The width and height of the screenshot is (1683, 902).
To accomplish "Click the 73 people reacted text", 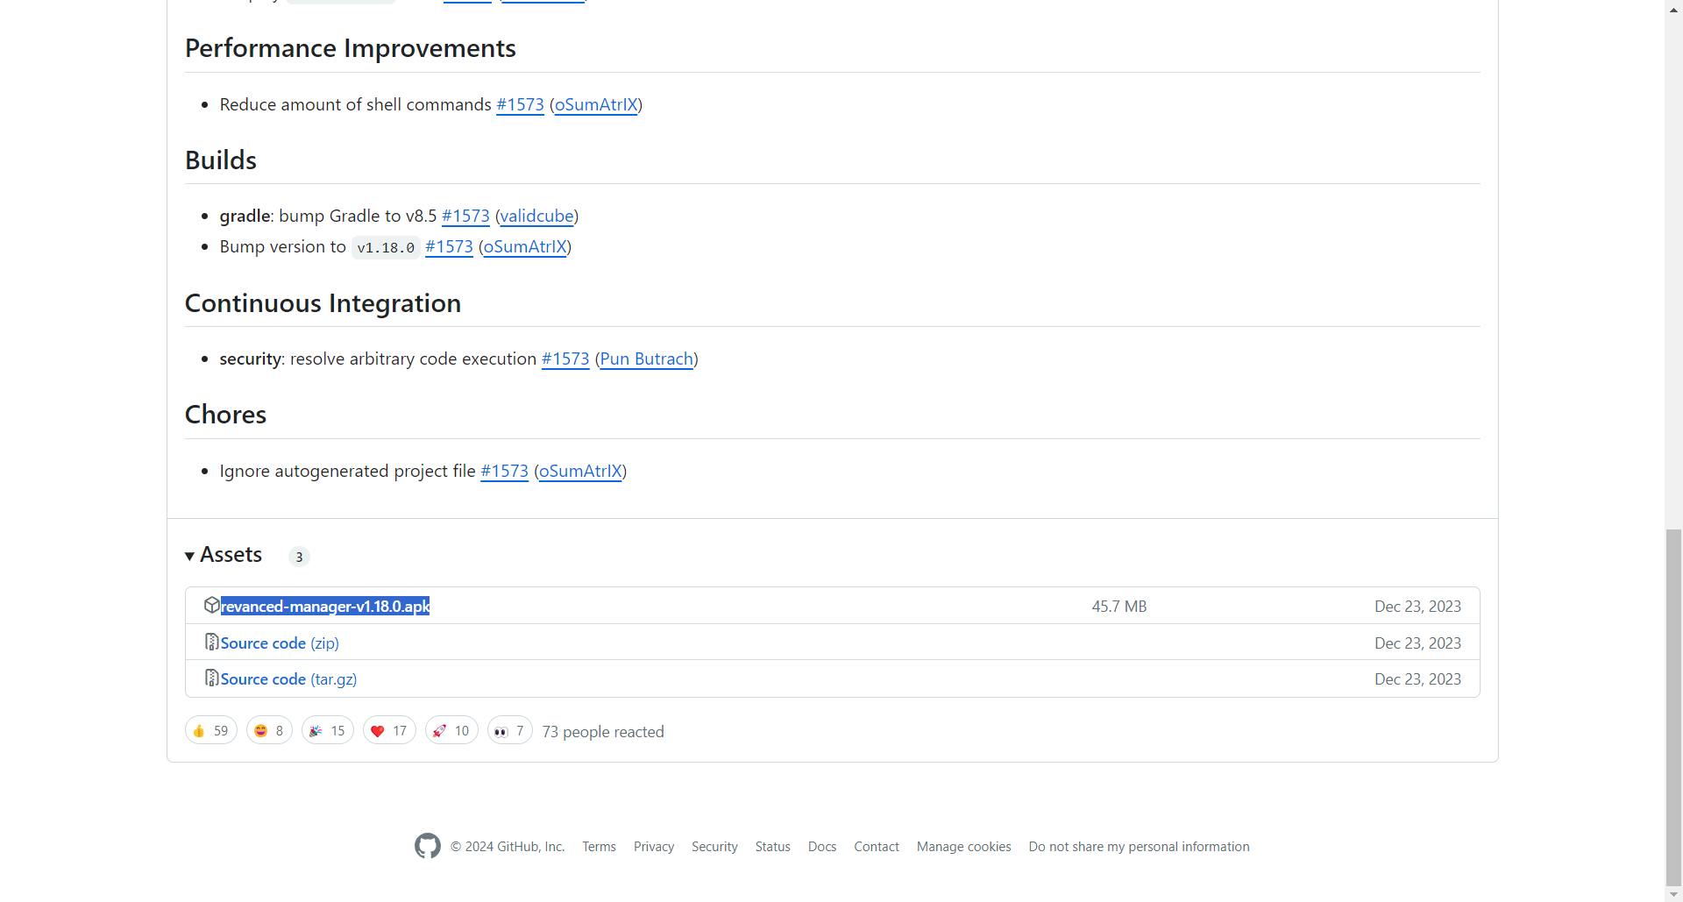I will coord(603,731).
